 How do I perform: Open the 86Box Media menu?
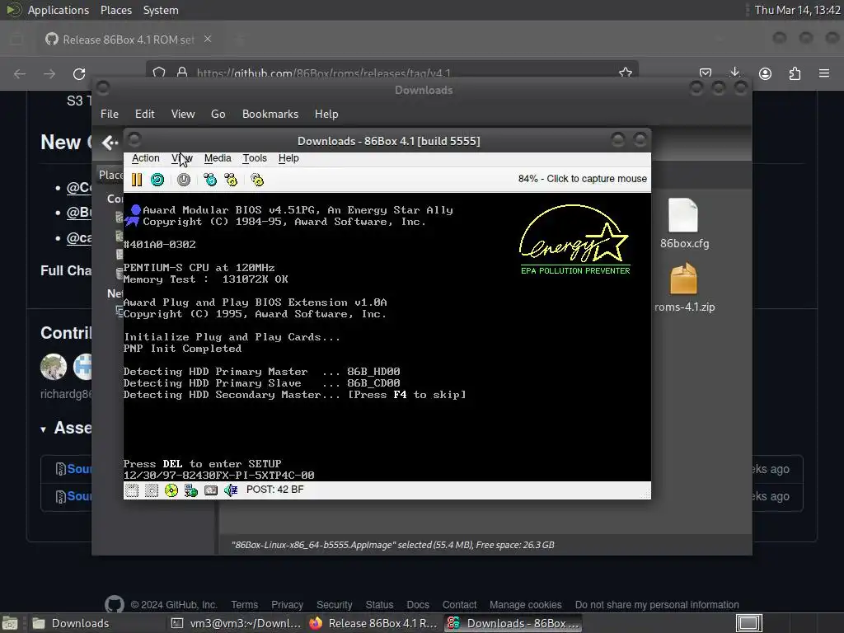[x=218, y=158]
